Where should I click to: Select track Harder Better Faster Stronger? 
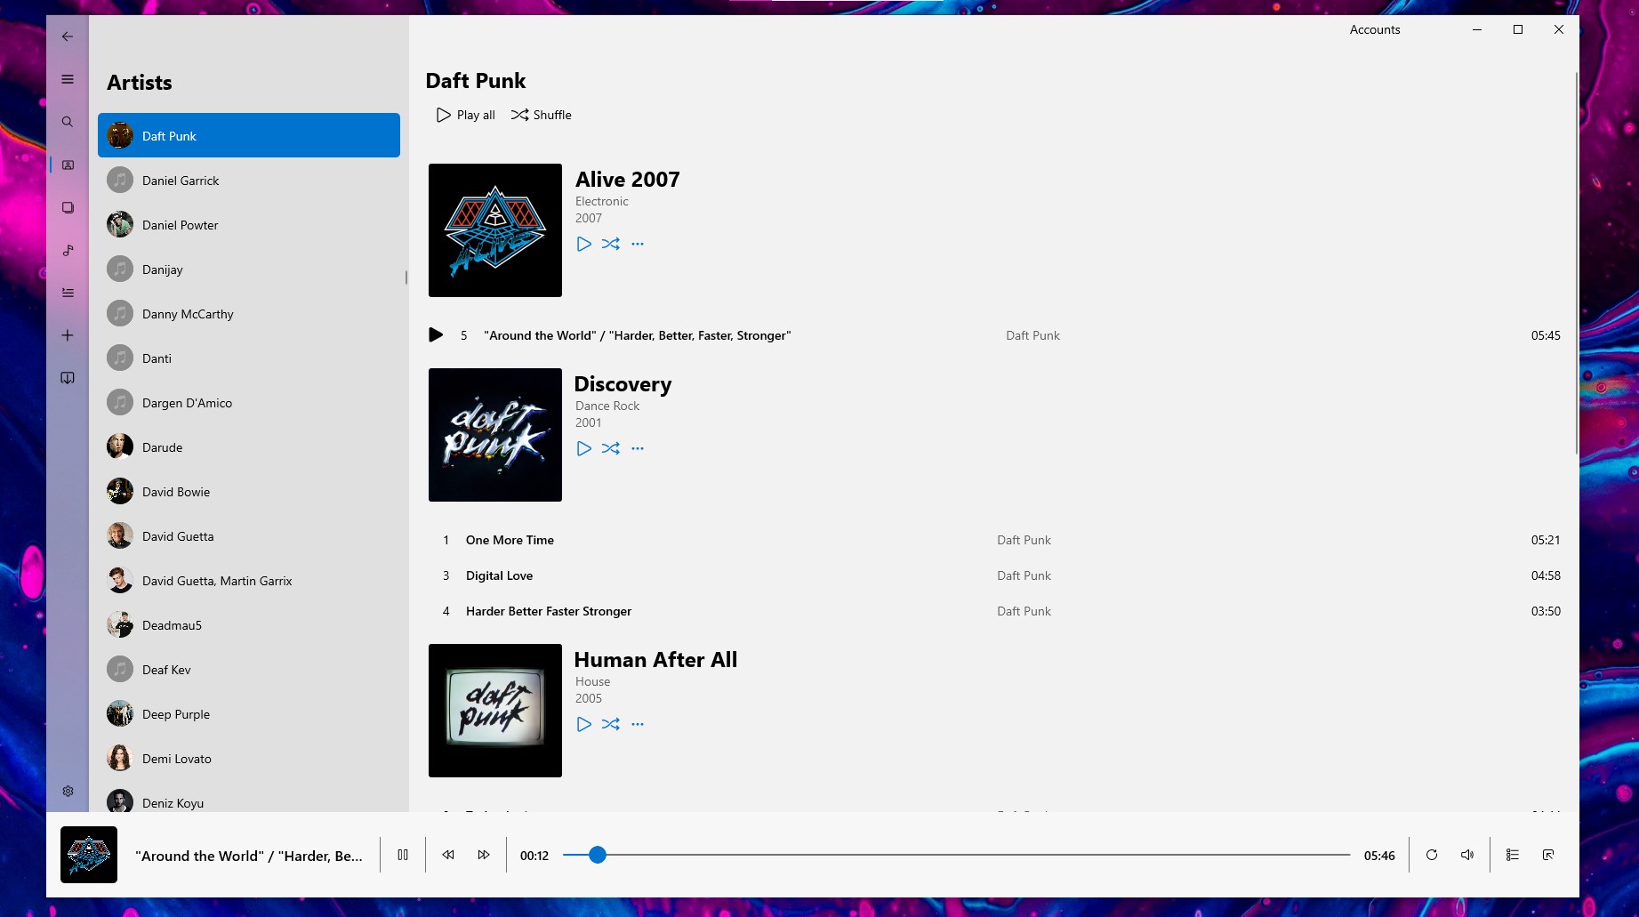point(994,611)
